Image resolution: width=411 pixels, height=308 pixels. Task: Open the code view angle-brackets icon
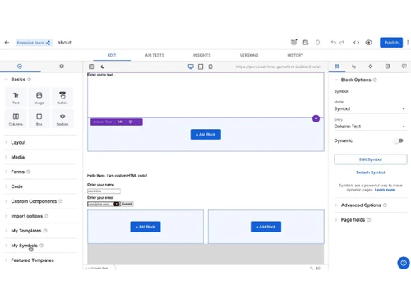(356, 43)
